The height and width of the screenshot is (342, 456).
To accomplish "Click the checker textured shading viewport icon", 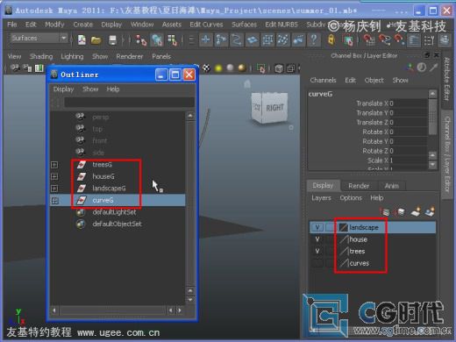I will (206, 68).
